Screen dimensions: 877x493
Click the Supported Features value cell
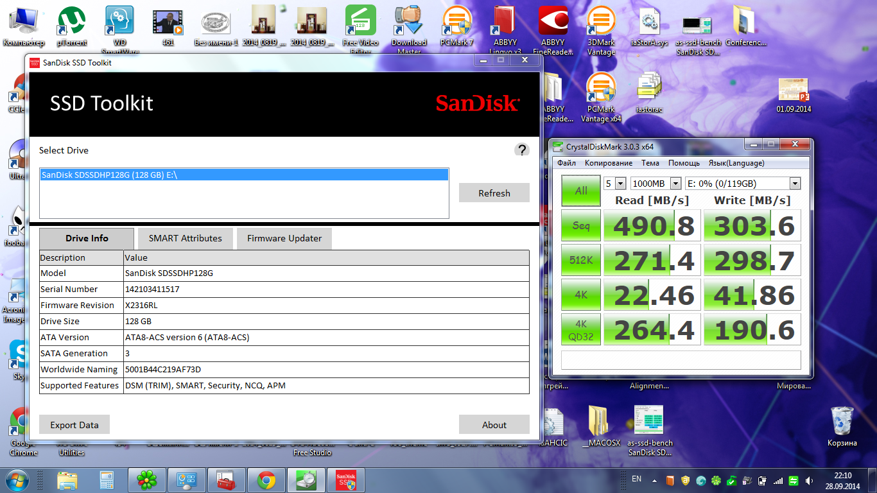pos(326,386)
